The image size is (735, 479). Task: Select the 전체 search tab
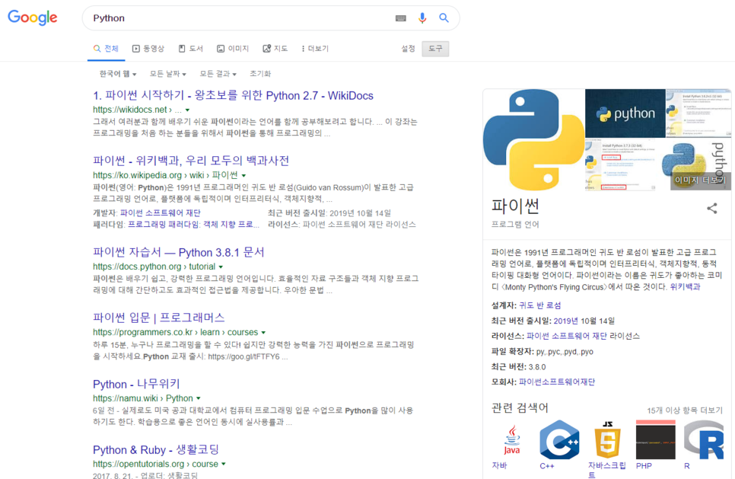(x=106, y=49)
